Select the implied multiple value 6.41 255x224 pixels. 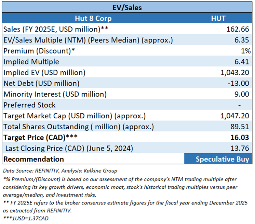(x=242, y=62)
